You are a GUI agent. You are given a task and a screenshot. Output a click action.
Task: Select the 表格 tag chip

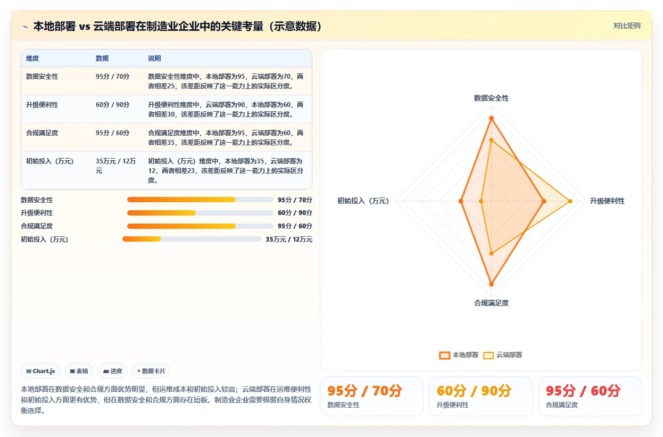pos(79,371)
